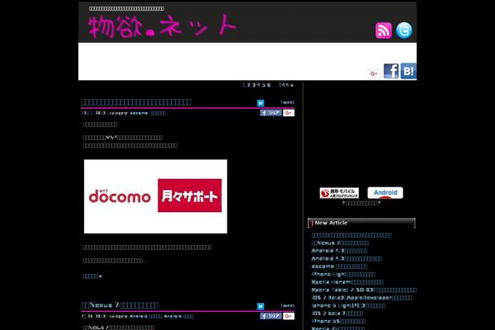The image size is (495, 330).
Task: Click G+ button on docomo article
Action: [289, 113]
